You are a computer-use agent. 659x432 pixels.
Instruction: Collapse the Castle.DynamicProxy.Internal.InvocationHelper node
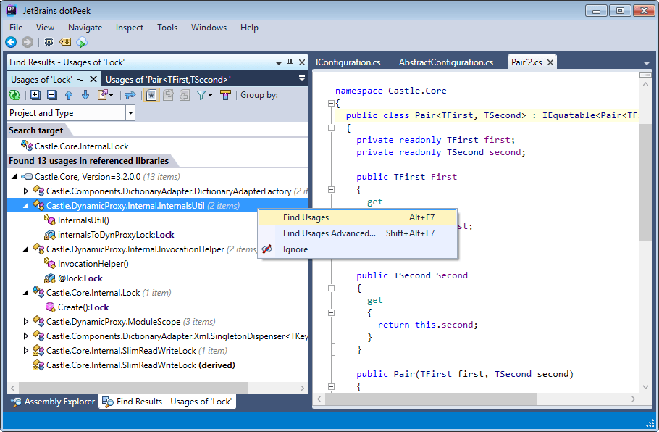pyautogui.click(x=27, y=249)
